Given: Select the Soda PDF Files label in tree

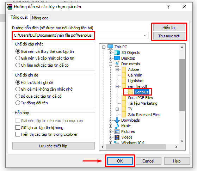Looking at the screenshot, I should click(140, 98).
